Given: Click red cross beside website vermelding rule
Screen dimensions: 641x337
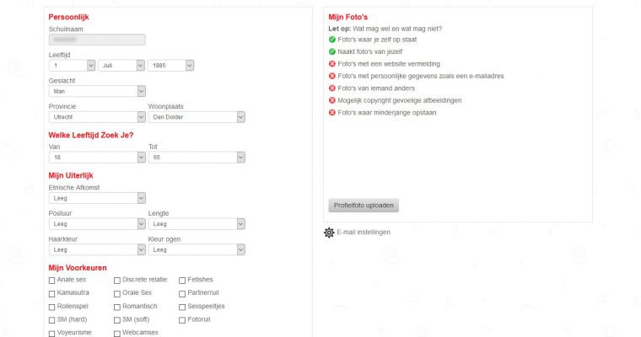Looking at the screenshot, I should tap(332, 64).
